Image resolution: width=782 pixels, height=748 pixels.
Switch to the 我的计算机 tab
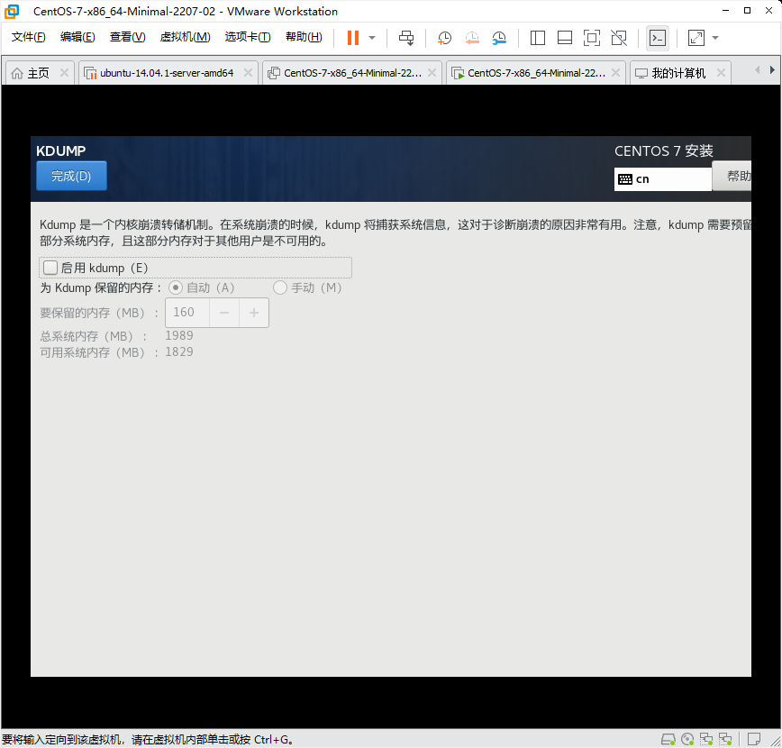tap(678, 73)
